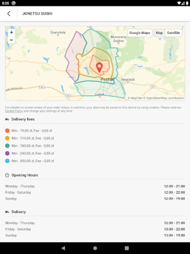This screenshot has height=254, width=190.
Task: Select 'Min - 189,00 zł, Fee - 0,00 zł'
Action: click(x=33, y=146)
